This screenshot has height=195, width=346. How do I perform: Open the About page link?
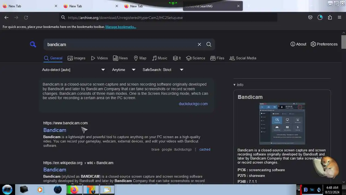pyautogui.click(x=298, y=44)
